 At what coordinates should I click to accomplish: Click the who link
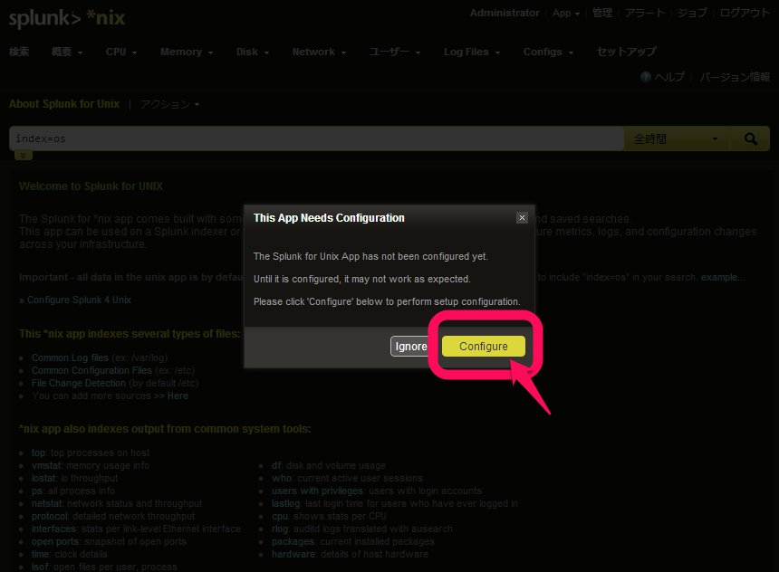pos(281,478)
